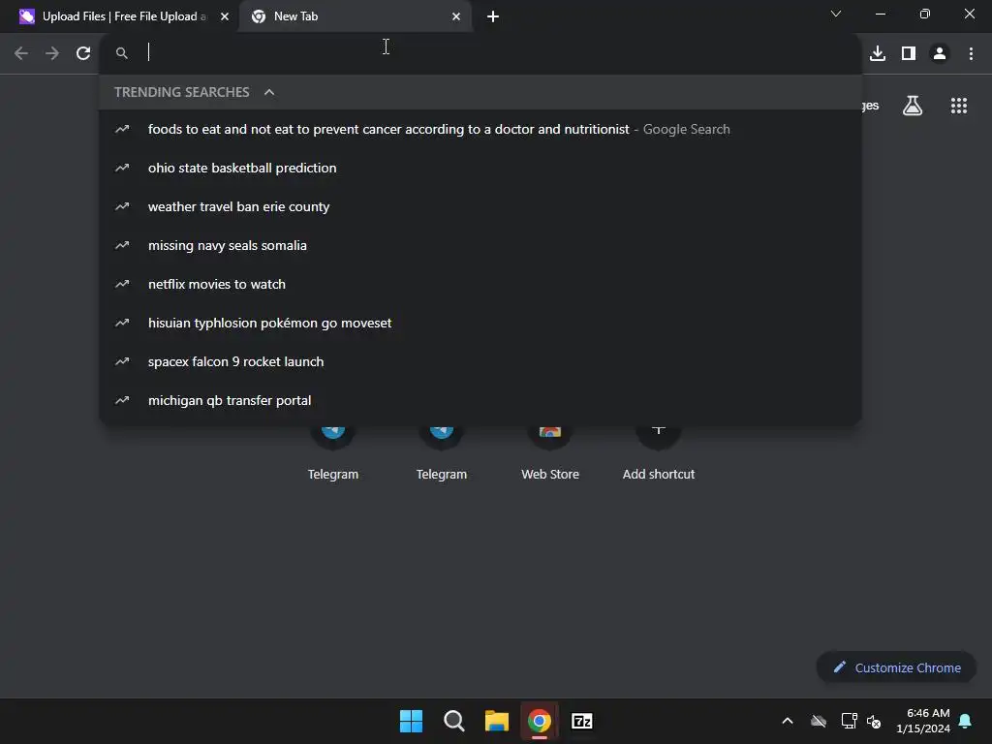Open the clock showing 6:46 AM
The image size is (992, 744).
click(923, 721)
